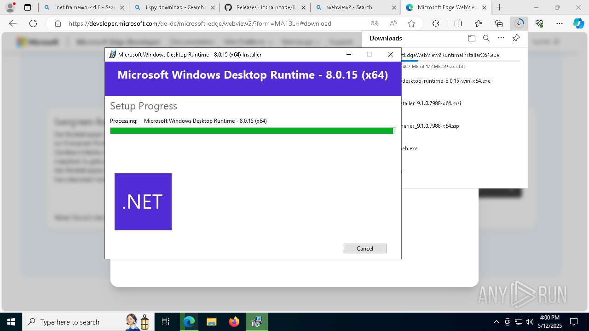
Task: Open the network status tray icon
Action: 519,322
